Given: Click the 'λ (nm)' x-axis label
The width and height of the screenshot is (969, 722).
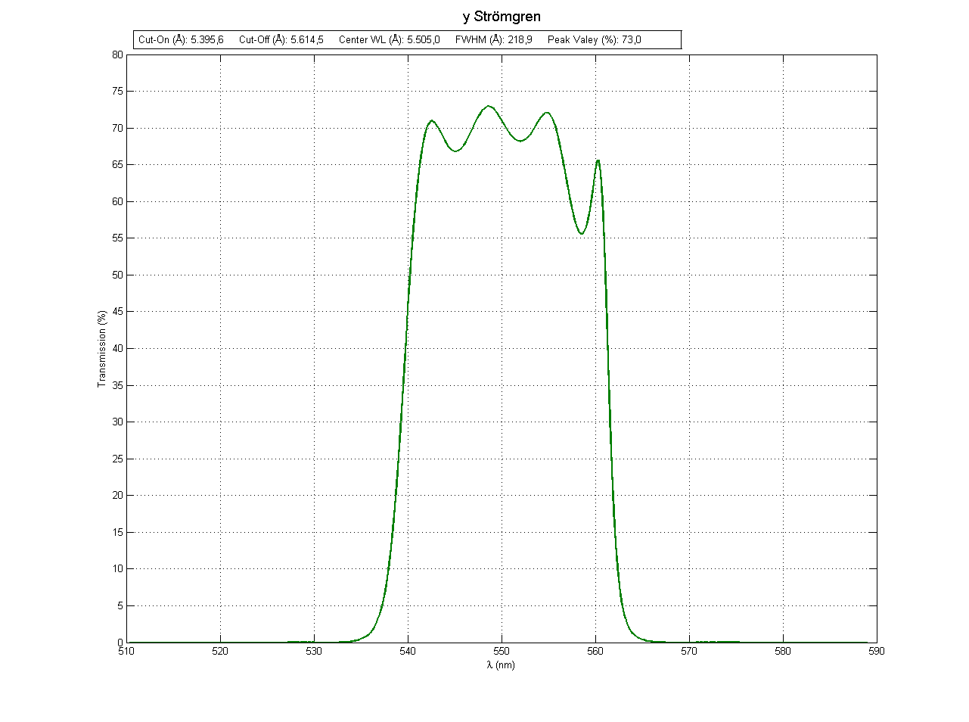Looking at the screenshot, I should (502, 665).
